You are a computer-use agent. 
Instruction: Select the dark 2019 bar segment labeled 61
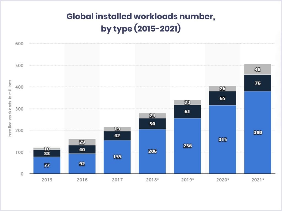coord(187,112)
